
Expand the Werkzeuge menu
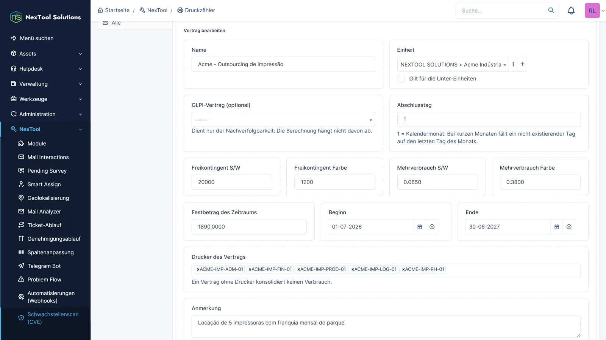pos(45,99)
